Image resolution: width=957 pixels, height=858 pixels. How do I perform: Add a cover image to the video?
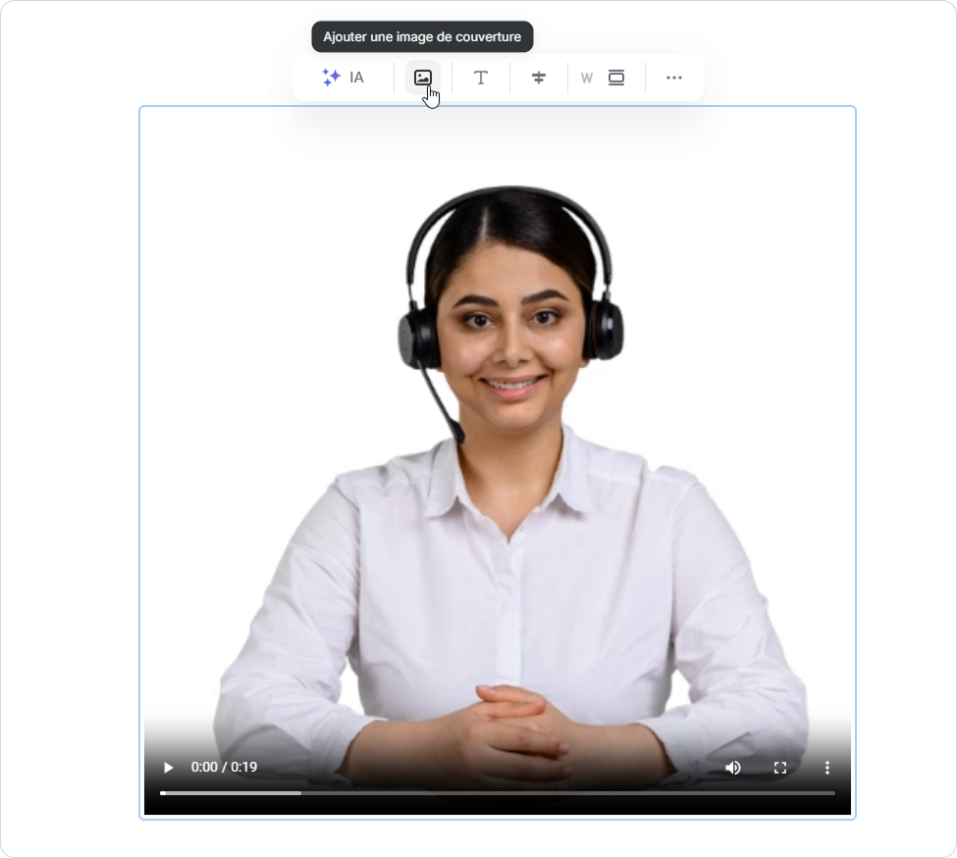pyautogui.click(x=423, y=78)
